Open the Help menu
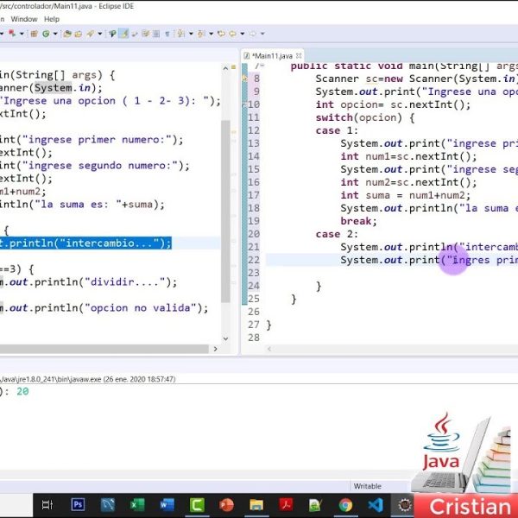Image resolution: width=518 pixels, height=518 pixels. point(52,19)
